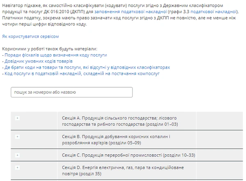246x181 pixels.
Task: Click plus icon beside Секція D
Action: (x=17, y=167)
